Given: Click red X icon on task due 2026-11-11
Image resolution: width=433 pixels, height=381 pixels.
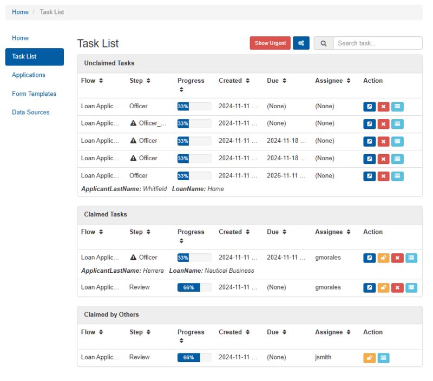Looking at the screenshot, I should [x=383, y=176].
